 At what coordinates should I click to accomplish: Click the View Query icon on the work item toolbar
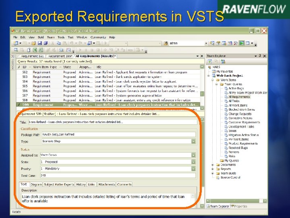[x=61, y=50]
